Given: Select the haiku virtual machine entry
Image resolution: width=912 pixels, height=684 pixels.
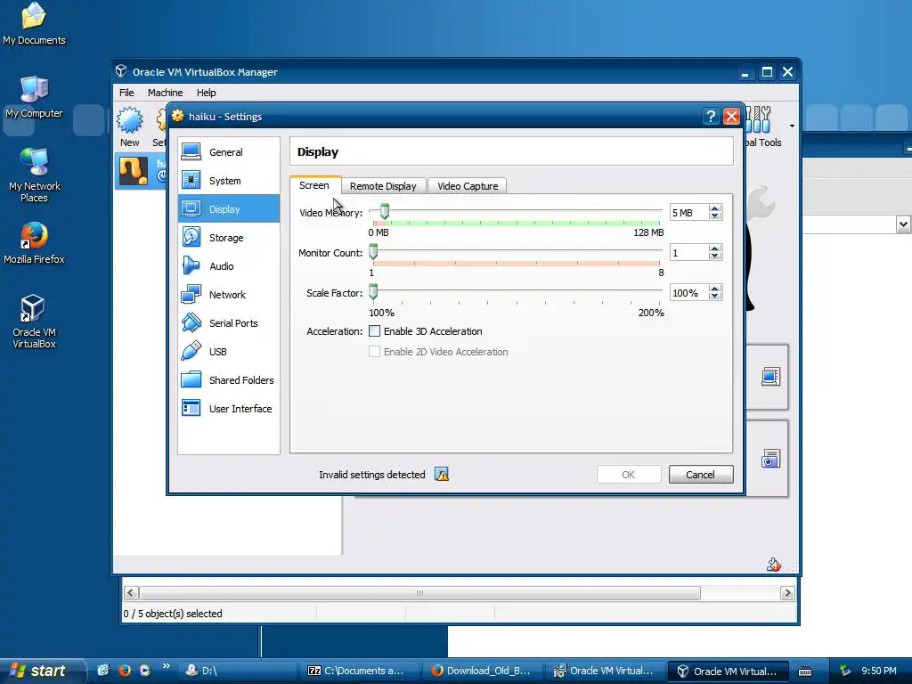Looking at the screenshot, I should (142, 171).
